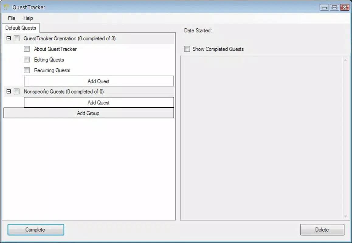Enable Show Completed Quests
Screen dimensions: 352x243
[x=187, y=49]
